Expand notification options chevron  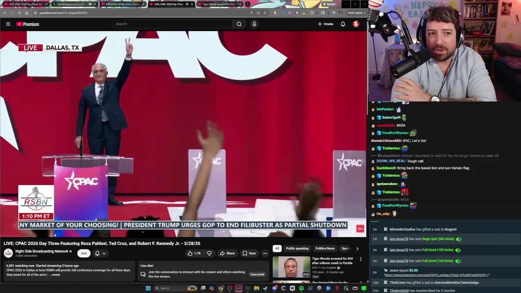[x=104, y=253]
